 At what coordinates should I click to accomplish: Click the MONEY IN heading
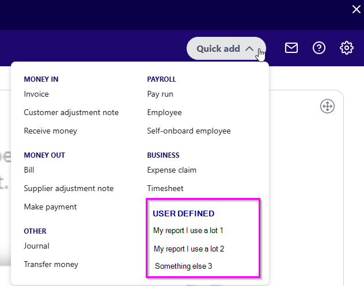pyautogui.click(x=41, y=79)
